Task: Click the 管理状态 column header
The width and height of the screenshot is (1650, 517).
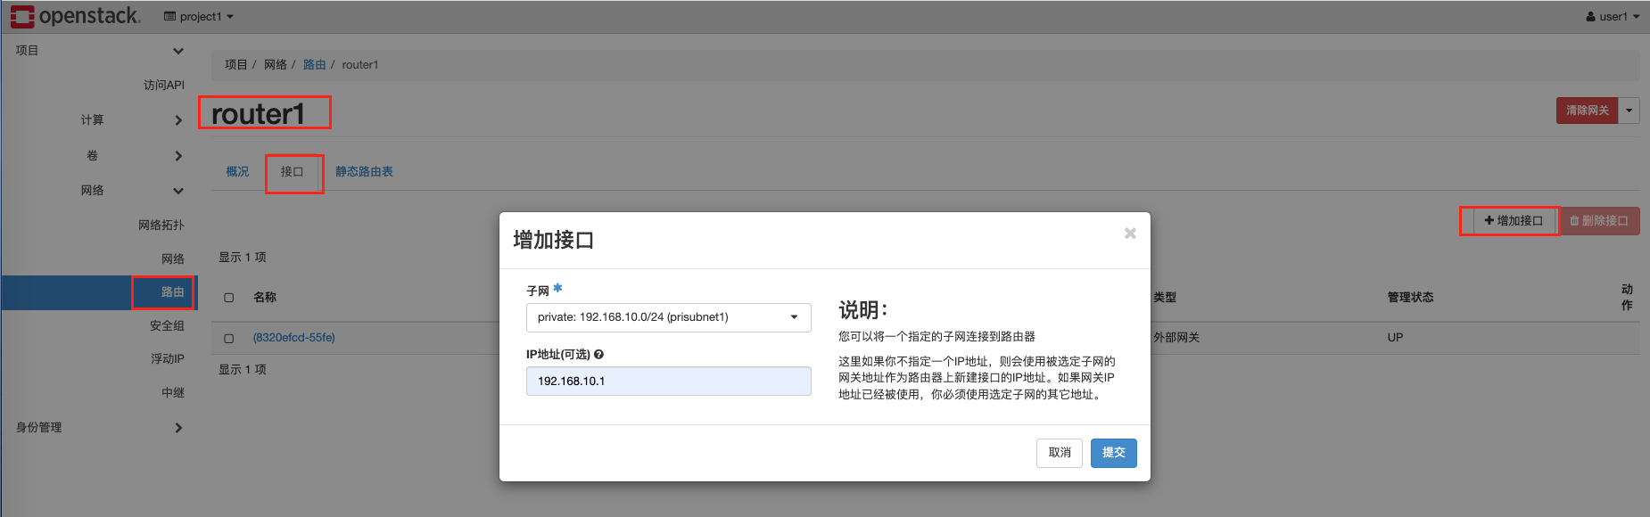Action: click(x=1410, y=298)
